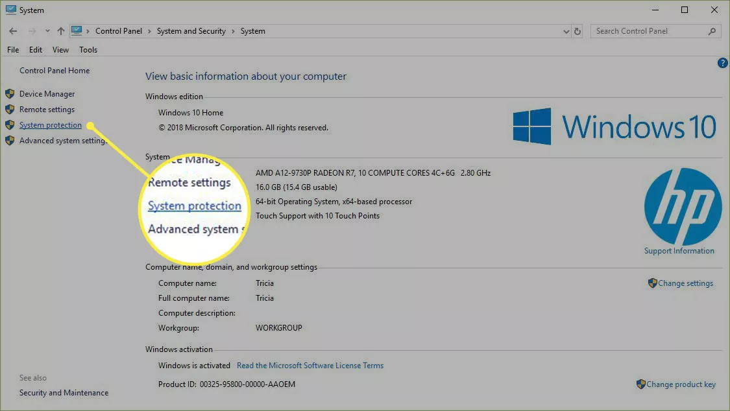Go back using the Back arrow
The height and width of the screenshot is (411, 730).
[x=13, y=31]
